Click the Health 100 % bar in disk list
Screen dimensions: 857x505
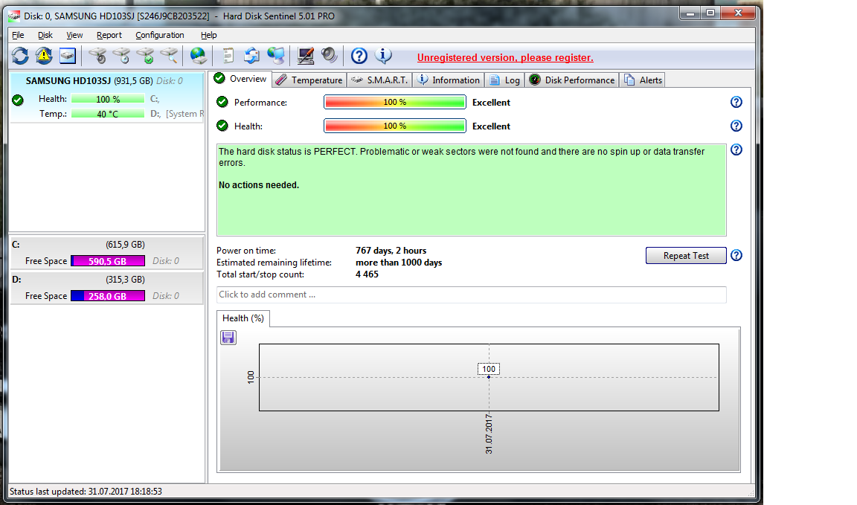(108, 99)
